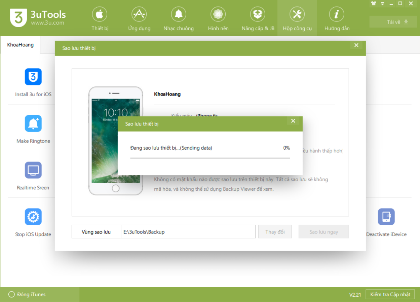Viewport: 420px width, 302px height.
Task: Click the backup progress bar
Action: [210, 158]
